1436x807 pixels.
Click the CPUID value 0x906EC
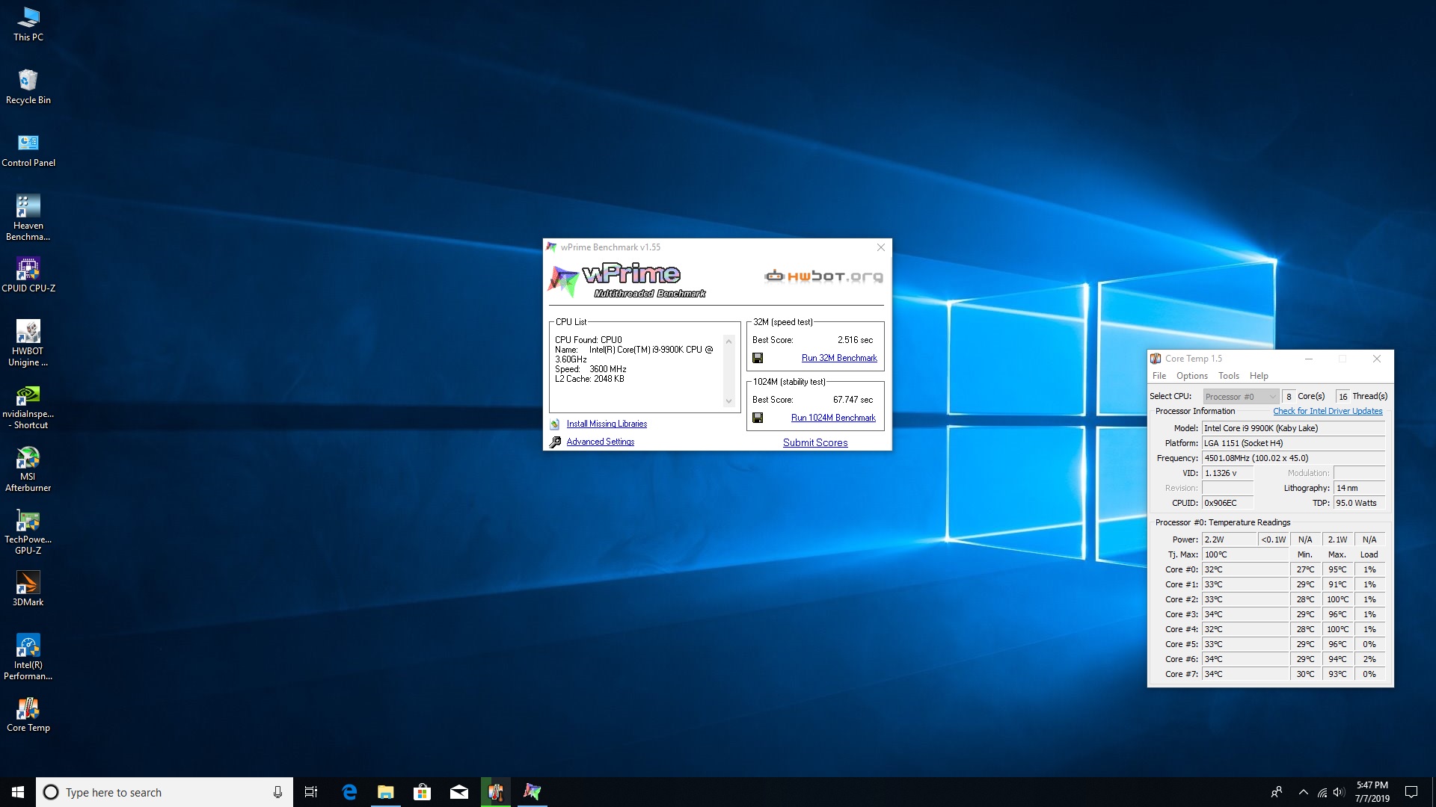click(x=1227, y=503)
